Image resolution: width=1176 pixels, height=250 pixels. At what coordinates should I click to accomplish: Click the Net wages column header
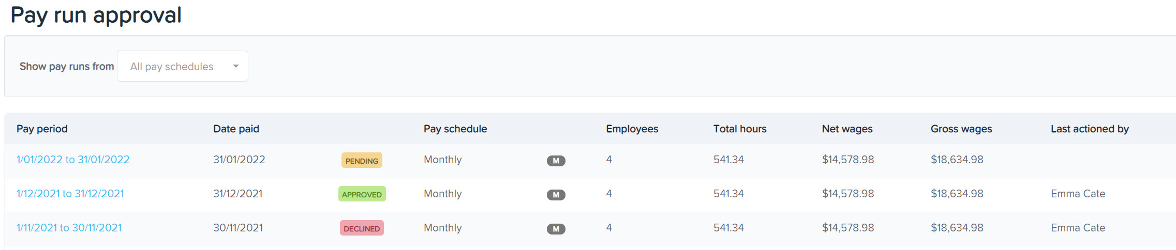click(x=847, y=129)
